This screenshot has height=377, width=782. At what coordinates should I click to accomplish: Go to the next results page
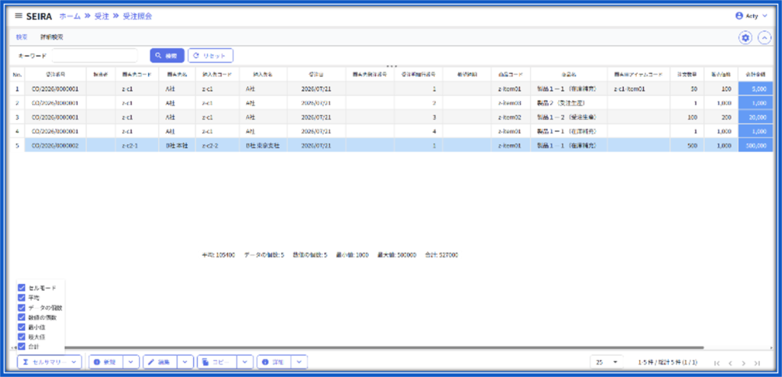tap(743, 363)
